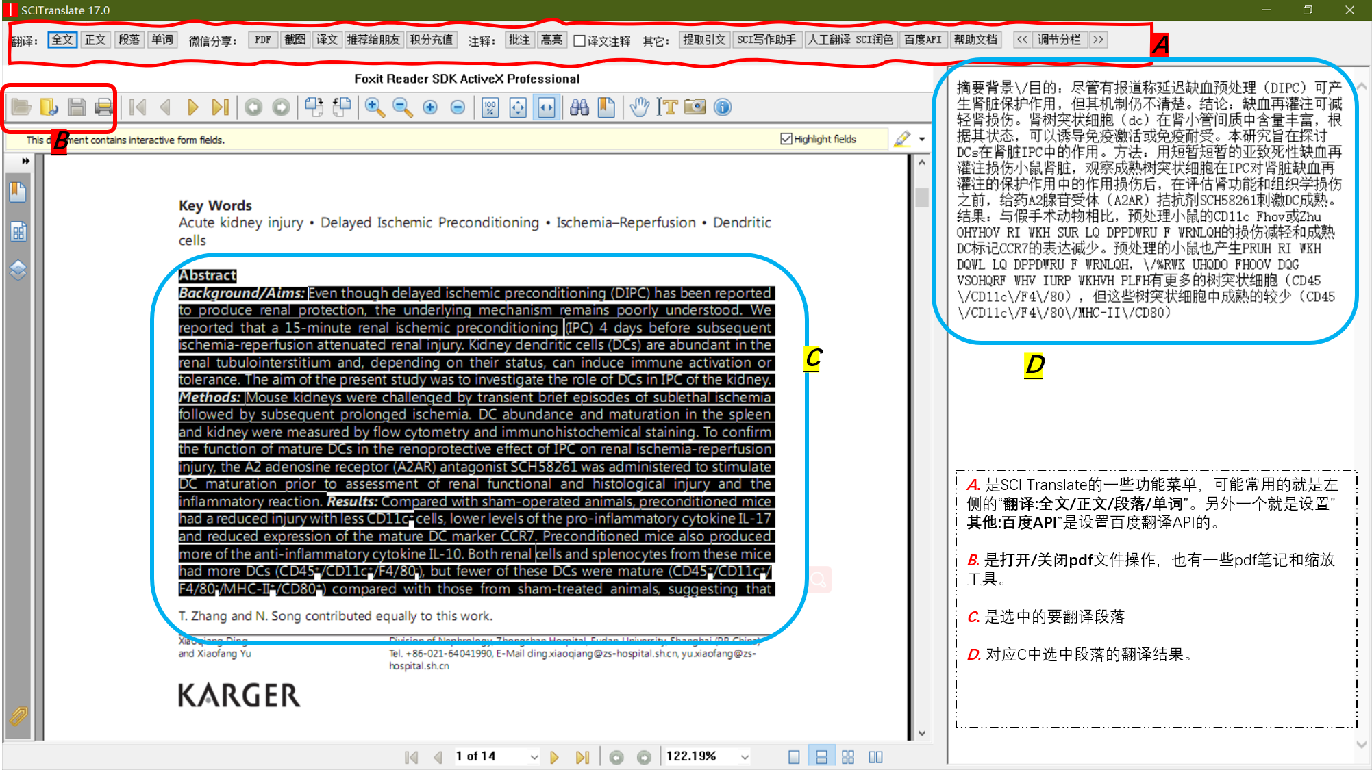1372x770 pixels.
Task: Select the snapshot camera tool
Action: tap(695, 107)
